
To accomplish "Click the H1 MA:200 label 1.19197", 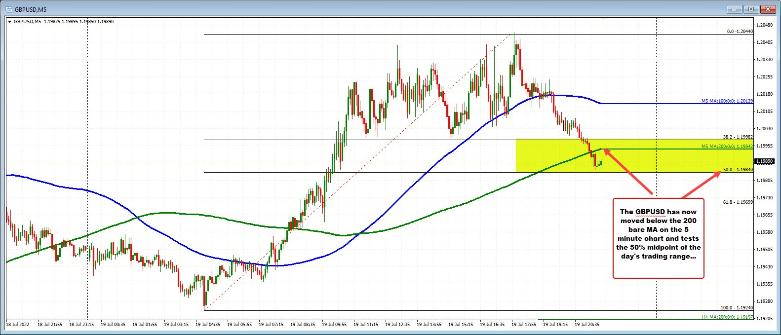I will click(x=727, y=317).
